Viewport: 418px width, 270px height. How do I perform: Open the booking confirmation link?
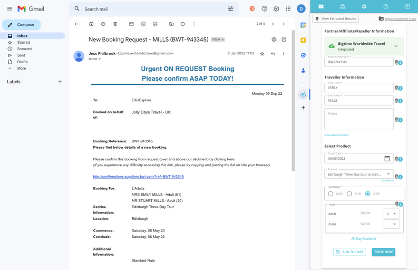(138, 177)
